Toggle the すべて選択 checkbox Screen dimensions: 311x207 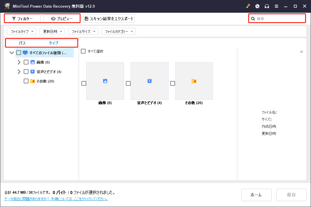pyautogui.click(x=83, y=51)
